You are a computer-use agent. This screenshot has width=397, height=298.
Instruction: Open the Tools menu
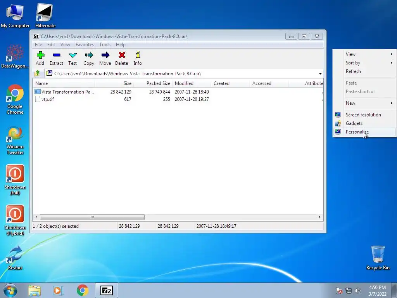click(105, 45)
